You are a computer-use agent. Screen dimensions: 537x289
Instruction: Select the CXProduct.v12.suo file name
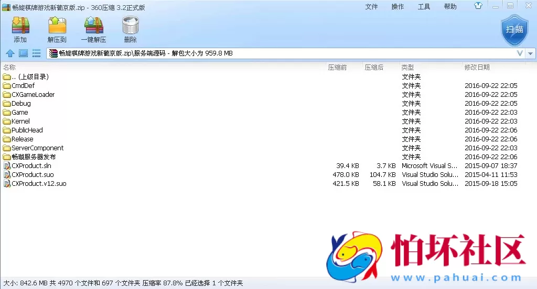(x=39, y=183)
